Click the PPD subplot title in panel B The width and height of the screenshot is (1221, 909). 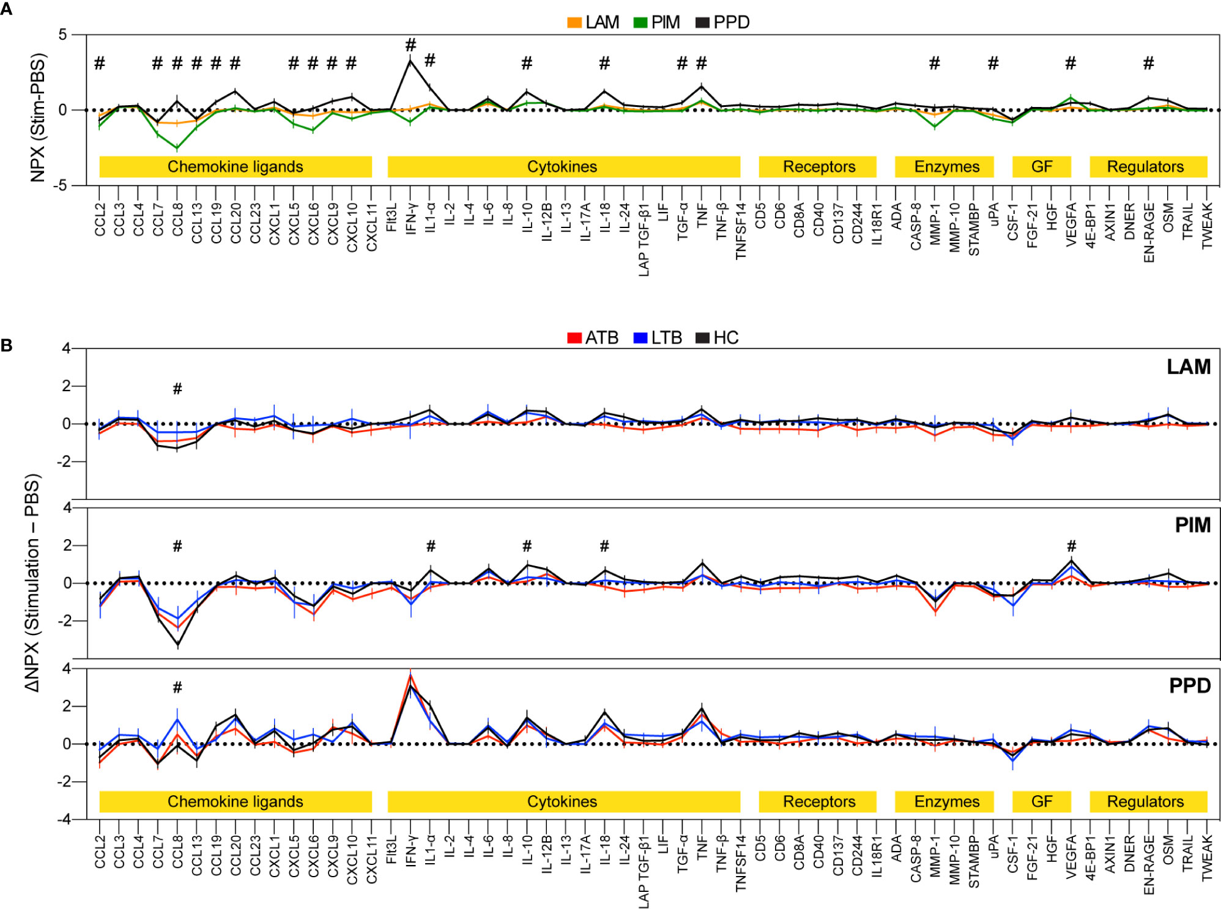[x=1190, y=686]
